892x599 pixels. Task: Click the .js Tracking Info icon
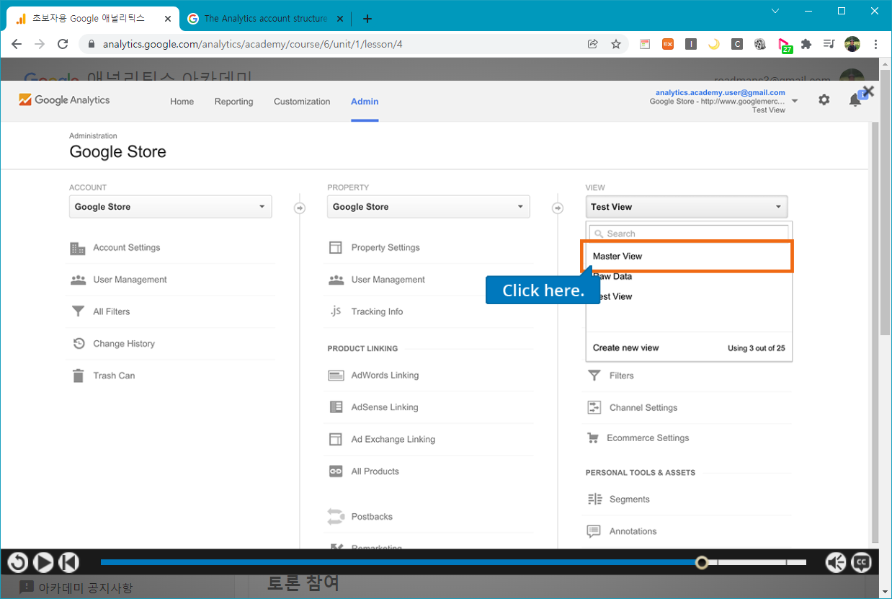coord(336,311)
